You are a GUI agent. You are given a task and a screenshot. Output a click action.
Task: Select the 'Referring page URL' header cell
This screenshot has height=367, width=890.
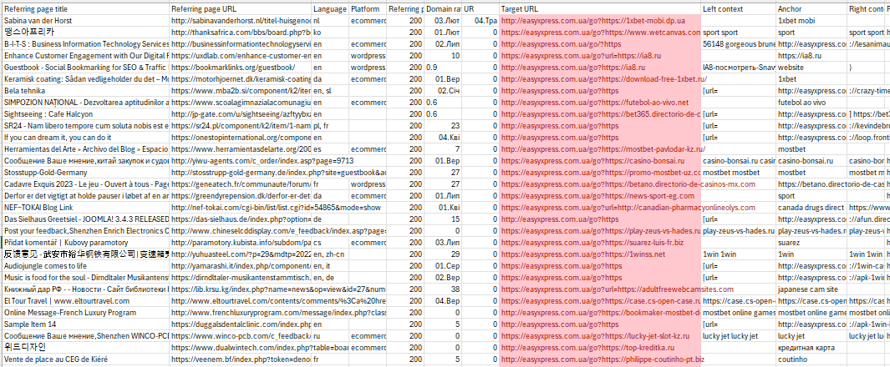tap(241, 10)
